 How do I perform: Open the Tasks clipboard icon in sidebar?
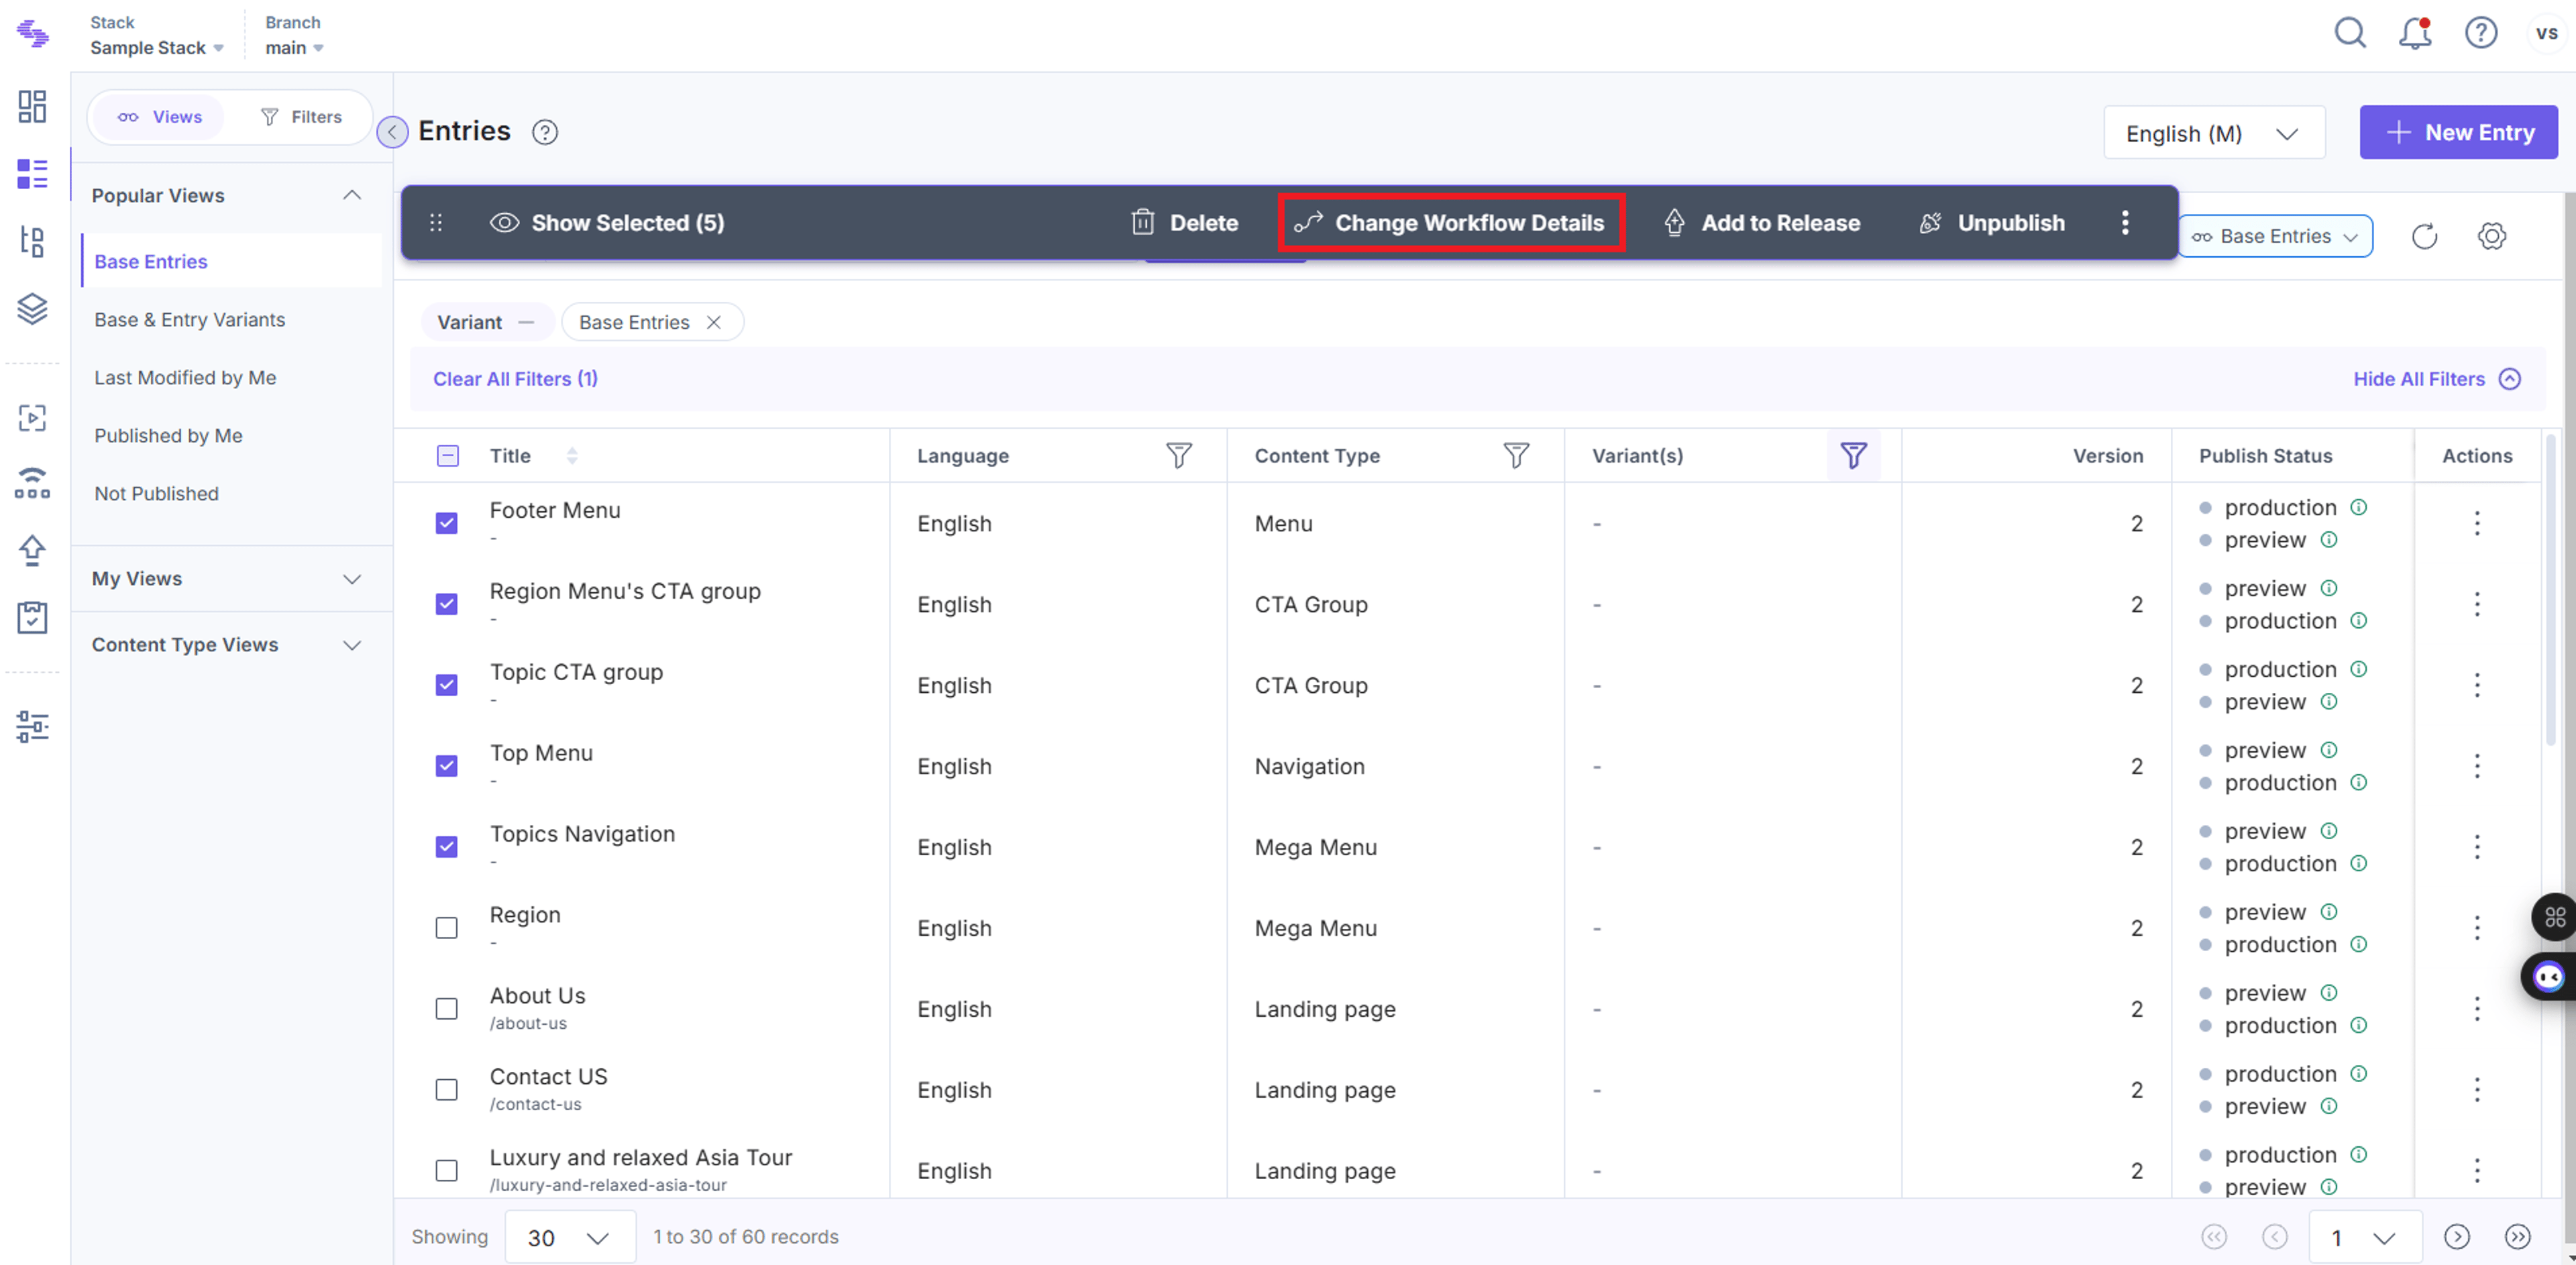pos(32,617)
